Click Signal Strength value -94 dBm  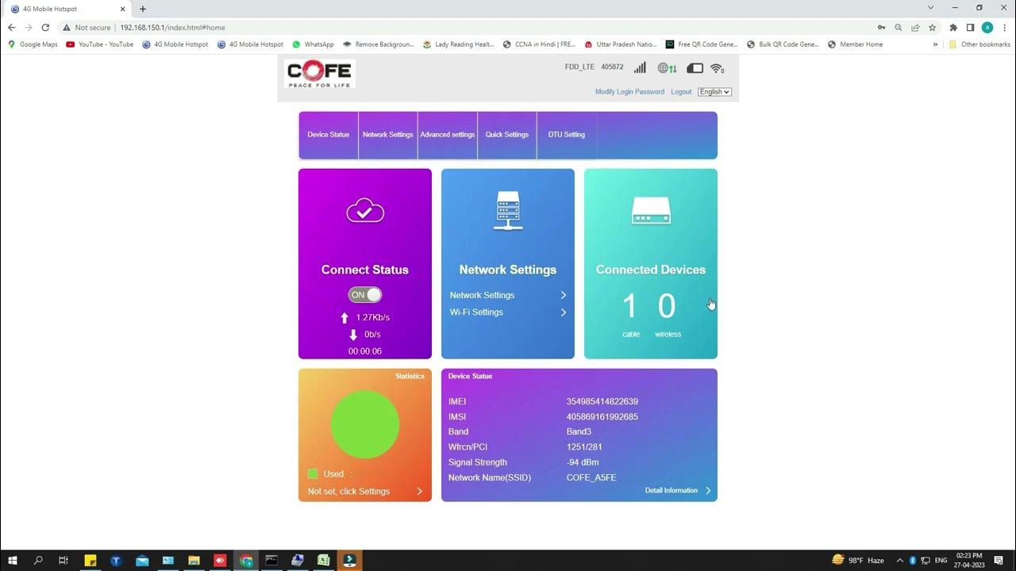[583, 462]
